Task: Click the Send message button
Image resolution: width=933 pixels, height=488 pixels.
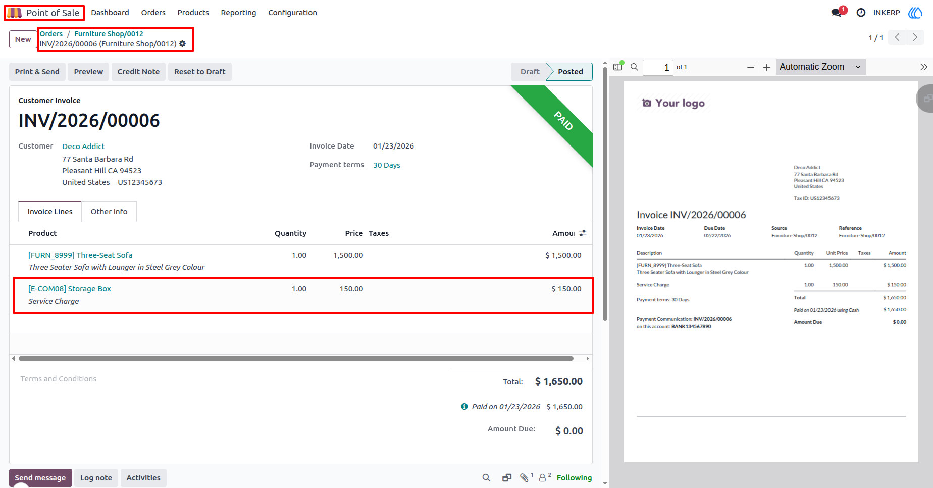Action: pos(40,478)
